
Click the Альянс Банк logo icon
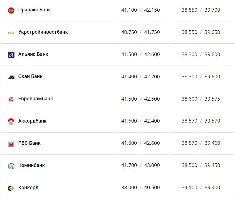[x=11, y=55]
